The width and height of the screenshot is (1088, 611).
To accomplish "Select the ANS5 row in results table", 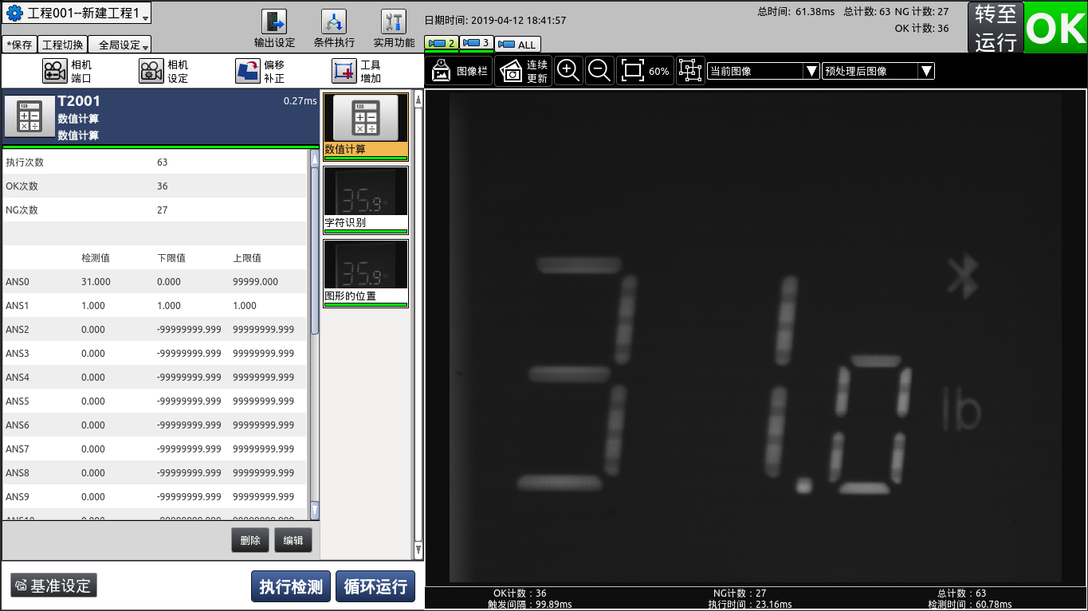I will [x=154, y=401].
